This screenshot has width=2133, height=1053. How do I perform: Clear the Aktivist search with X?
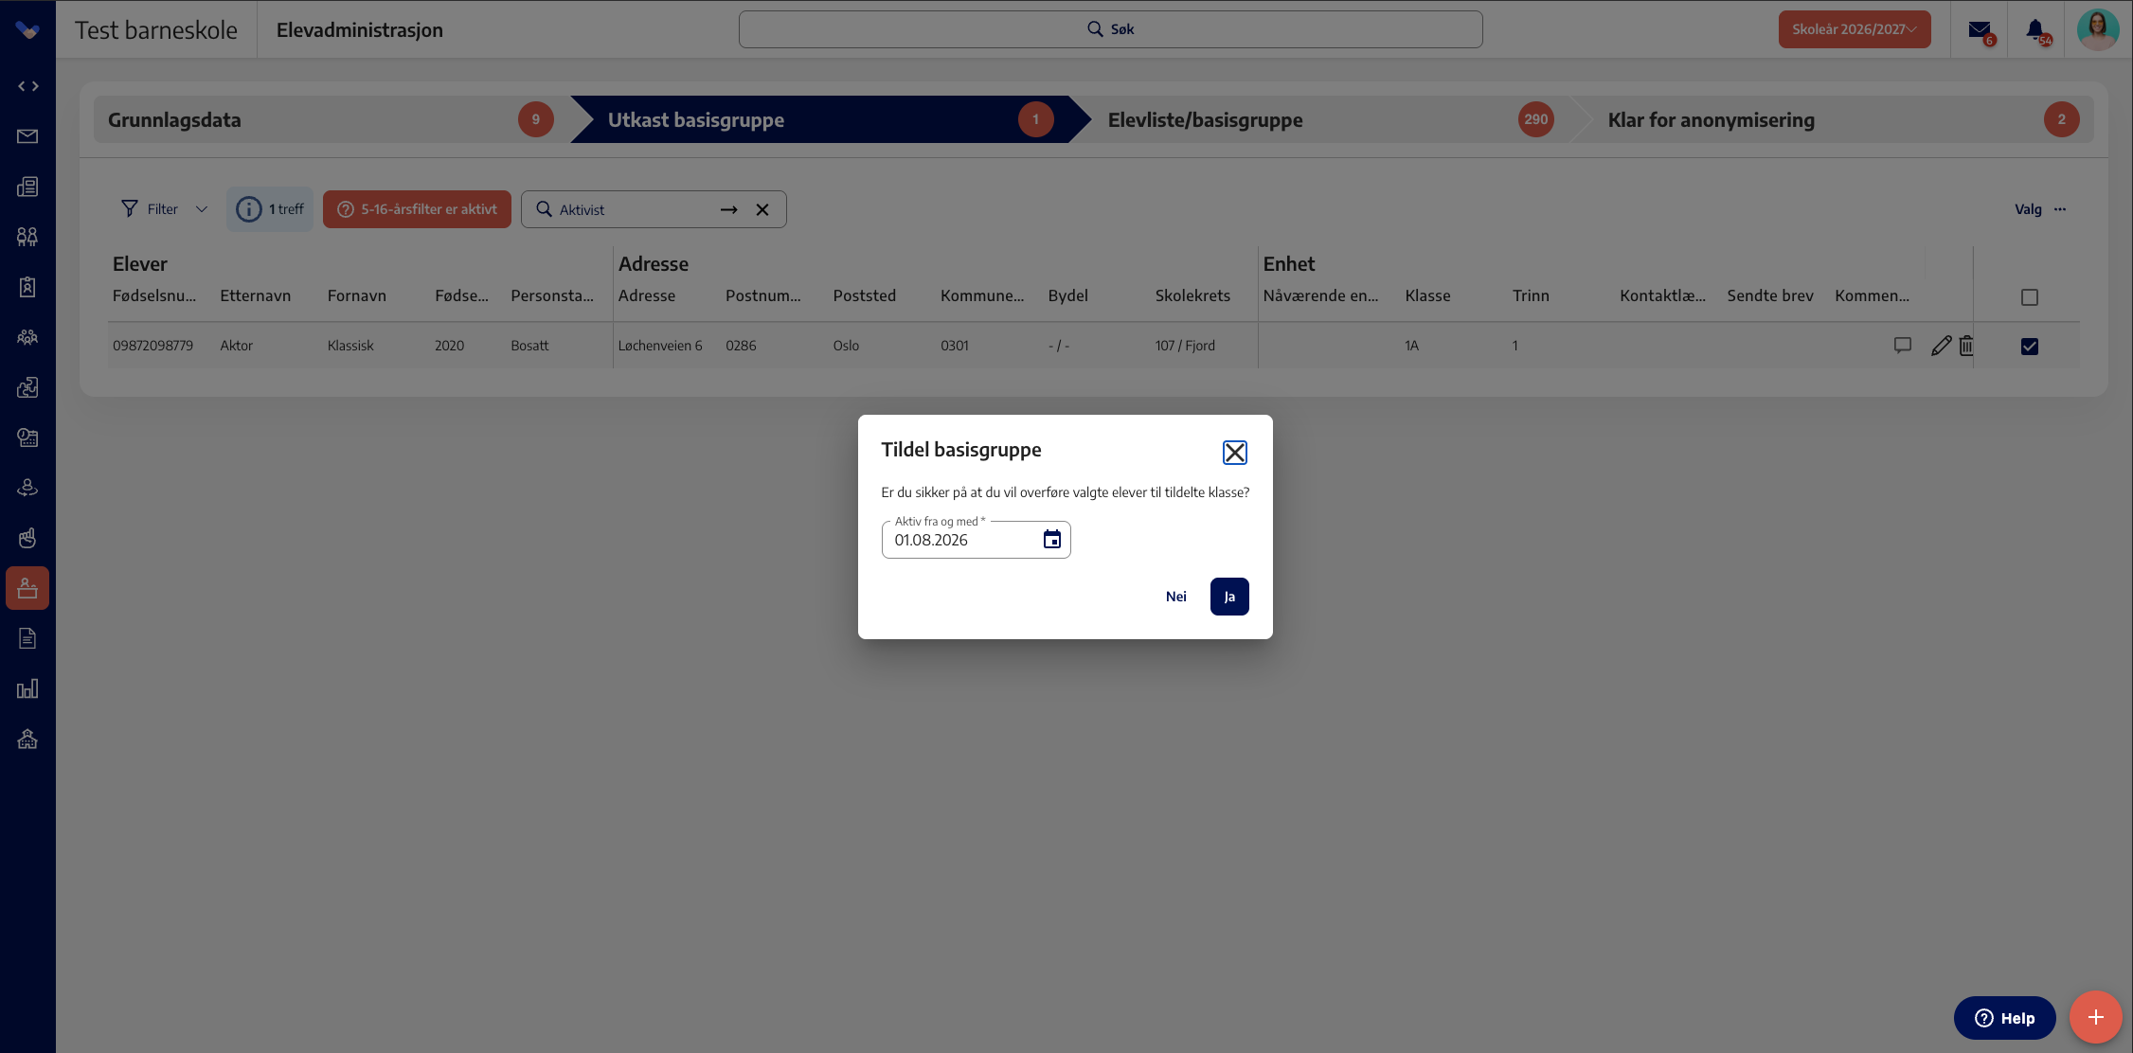pos(762,209)
